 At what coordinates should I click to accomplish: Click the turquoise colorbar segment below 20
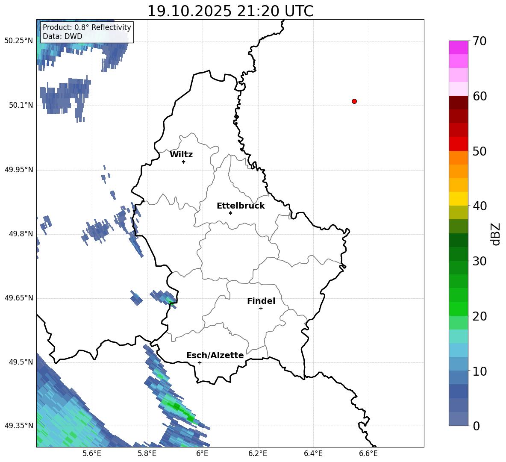[x=458, y=336]
